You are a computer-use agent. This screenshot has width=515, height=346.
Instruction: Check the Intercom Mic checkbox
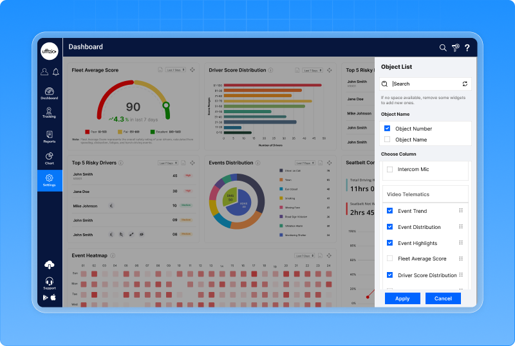(389, 169)
